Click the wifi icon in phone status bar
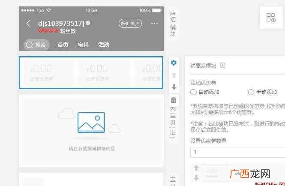 pyautogui.click(x=49, y=10)
